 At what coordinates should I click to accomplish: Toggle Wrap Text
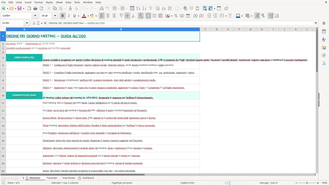click(x=141, y=16)
